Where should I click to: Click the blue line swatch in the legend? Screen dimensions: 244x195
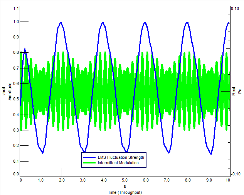(x=90, y=157)
